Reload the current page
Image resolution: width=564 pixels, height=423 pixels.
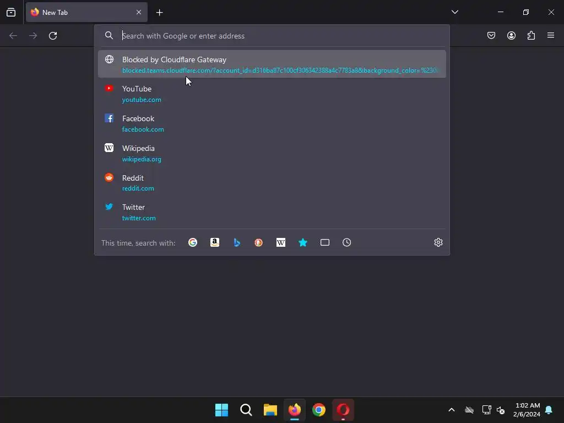53,36
